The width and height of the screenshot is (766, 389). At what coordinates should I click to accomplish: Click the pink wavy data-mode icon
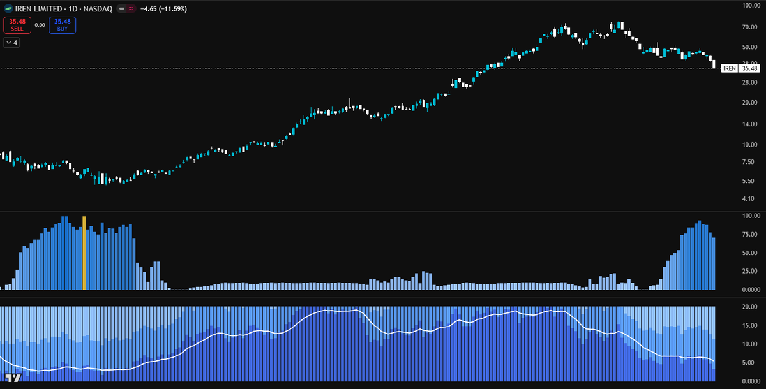131,10
